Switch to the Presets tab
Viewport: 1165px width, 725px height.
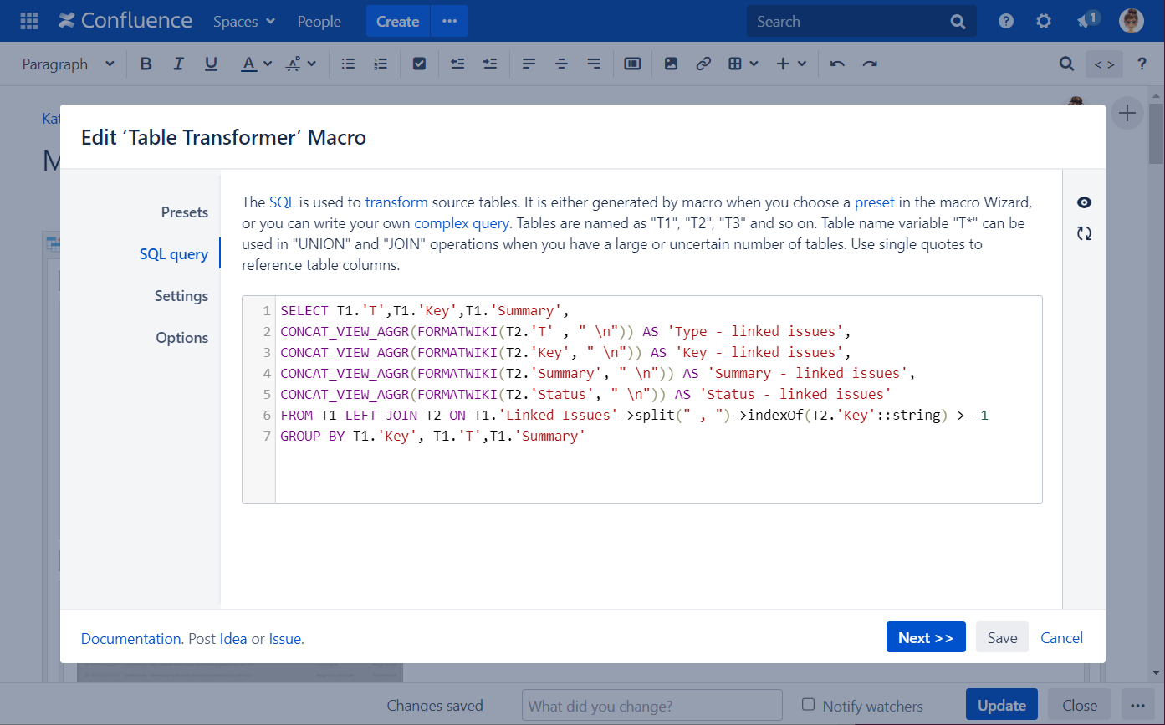coord(184,212)
